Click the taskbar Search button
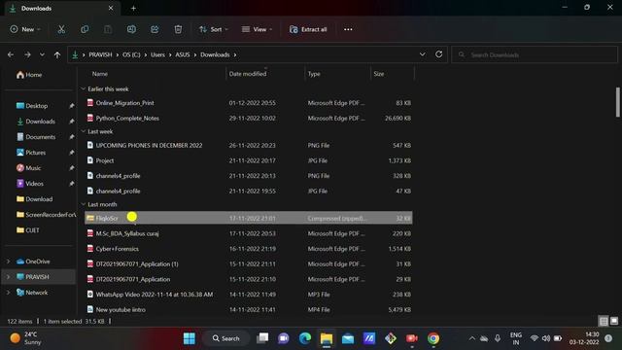This screenshot has width=622, height=350. point(225,338)
